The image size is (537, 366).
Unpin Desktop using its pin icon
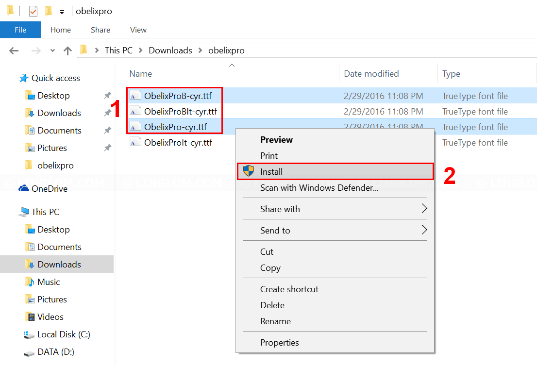pyautogui.click(x=108, y=96)
